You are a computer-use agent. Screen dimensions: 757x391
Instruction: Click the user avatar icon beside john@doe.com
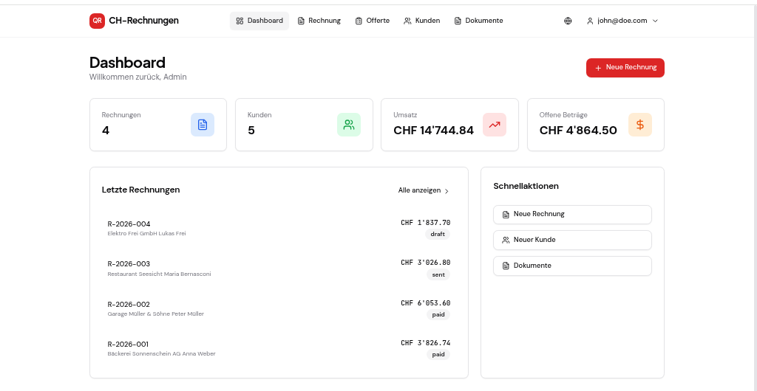pos(590,21)
